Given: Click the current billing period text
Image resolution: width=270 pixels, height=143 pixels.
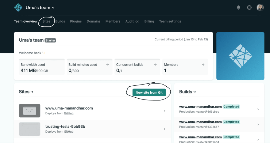Looking at the screenshot, I should (x=181, y=40).
